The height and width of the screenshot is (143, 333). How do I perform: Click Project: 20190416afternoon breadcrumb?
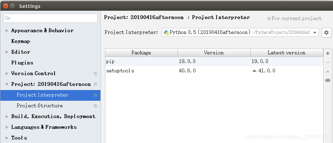pyautogui.click(x=144, y=18)
